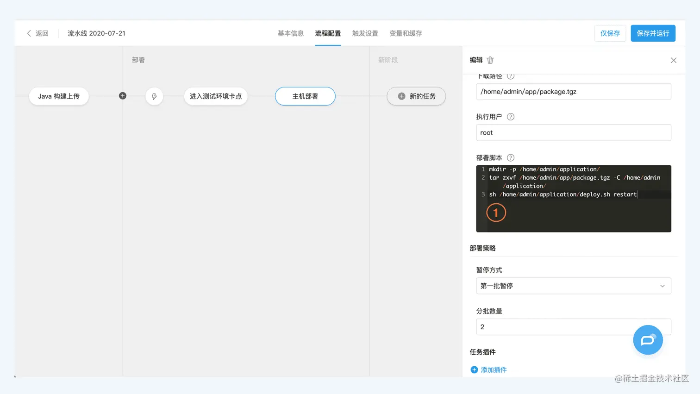Select the 流程配置 tab
The height and width of the screenshot is (394, 700).
point(328,33)
